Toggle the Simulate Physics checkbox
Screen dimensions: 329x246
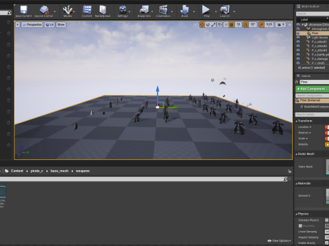point(327,220)
